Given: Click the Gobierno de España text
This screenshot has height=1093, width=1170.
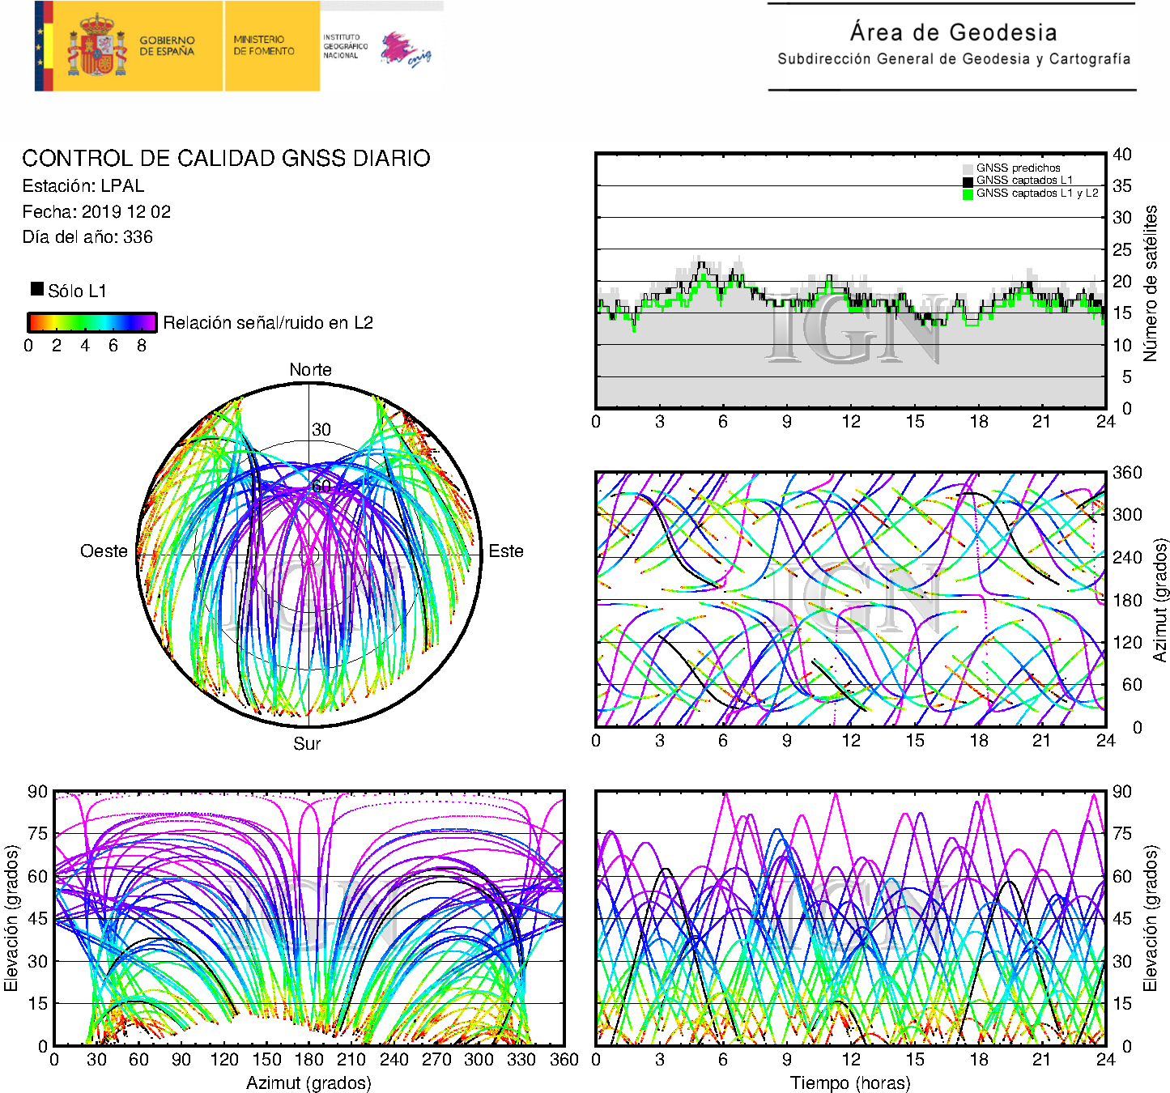Looking at the screenshot, I should (167, 45).
